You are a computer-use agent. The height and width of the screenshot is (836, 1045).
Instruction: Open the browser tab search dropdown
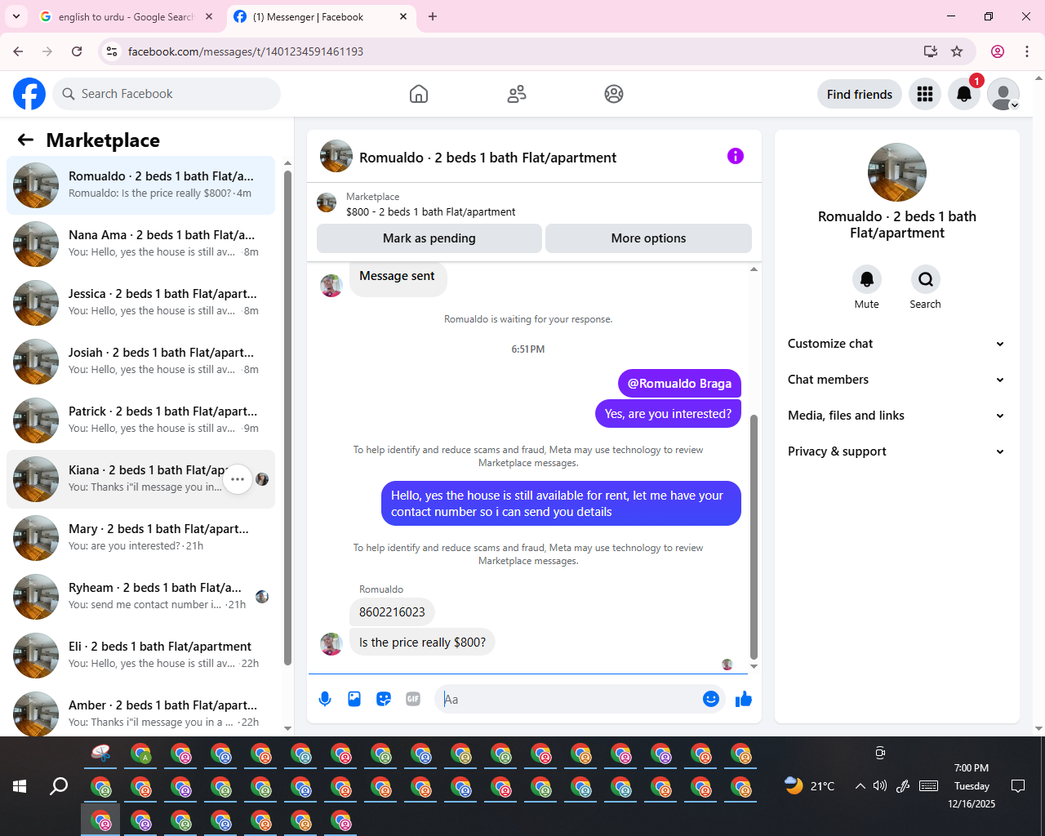tap(16, 16)
